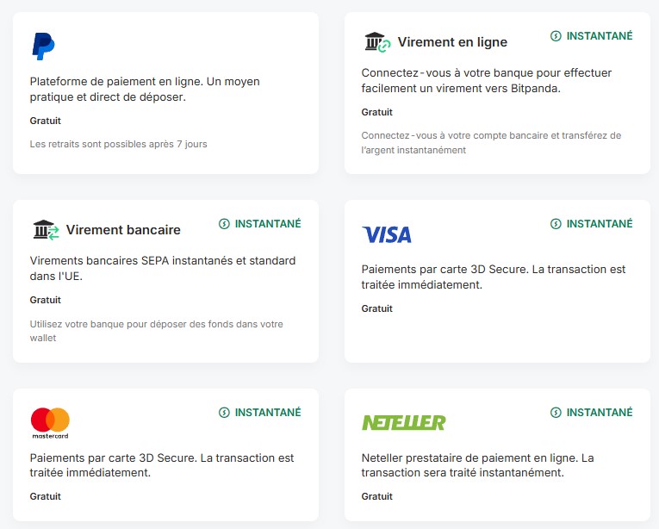659x529 pixels.
Task: Click the INSTANTANÉ label on Virement en ligne
Action: tap(600, 36)
